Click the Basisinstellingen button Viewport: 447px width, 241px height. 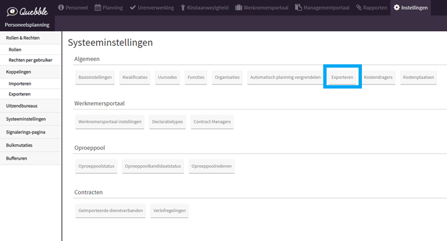[95, 77]
